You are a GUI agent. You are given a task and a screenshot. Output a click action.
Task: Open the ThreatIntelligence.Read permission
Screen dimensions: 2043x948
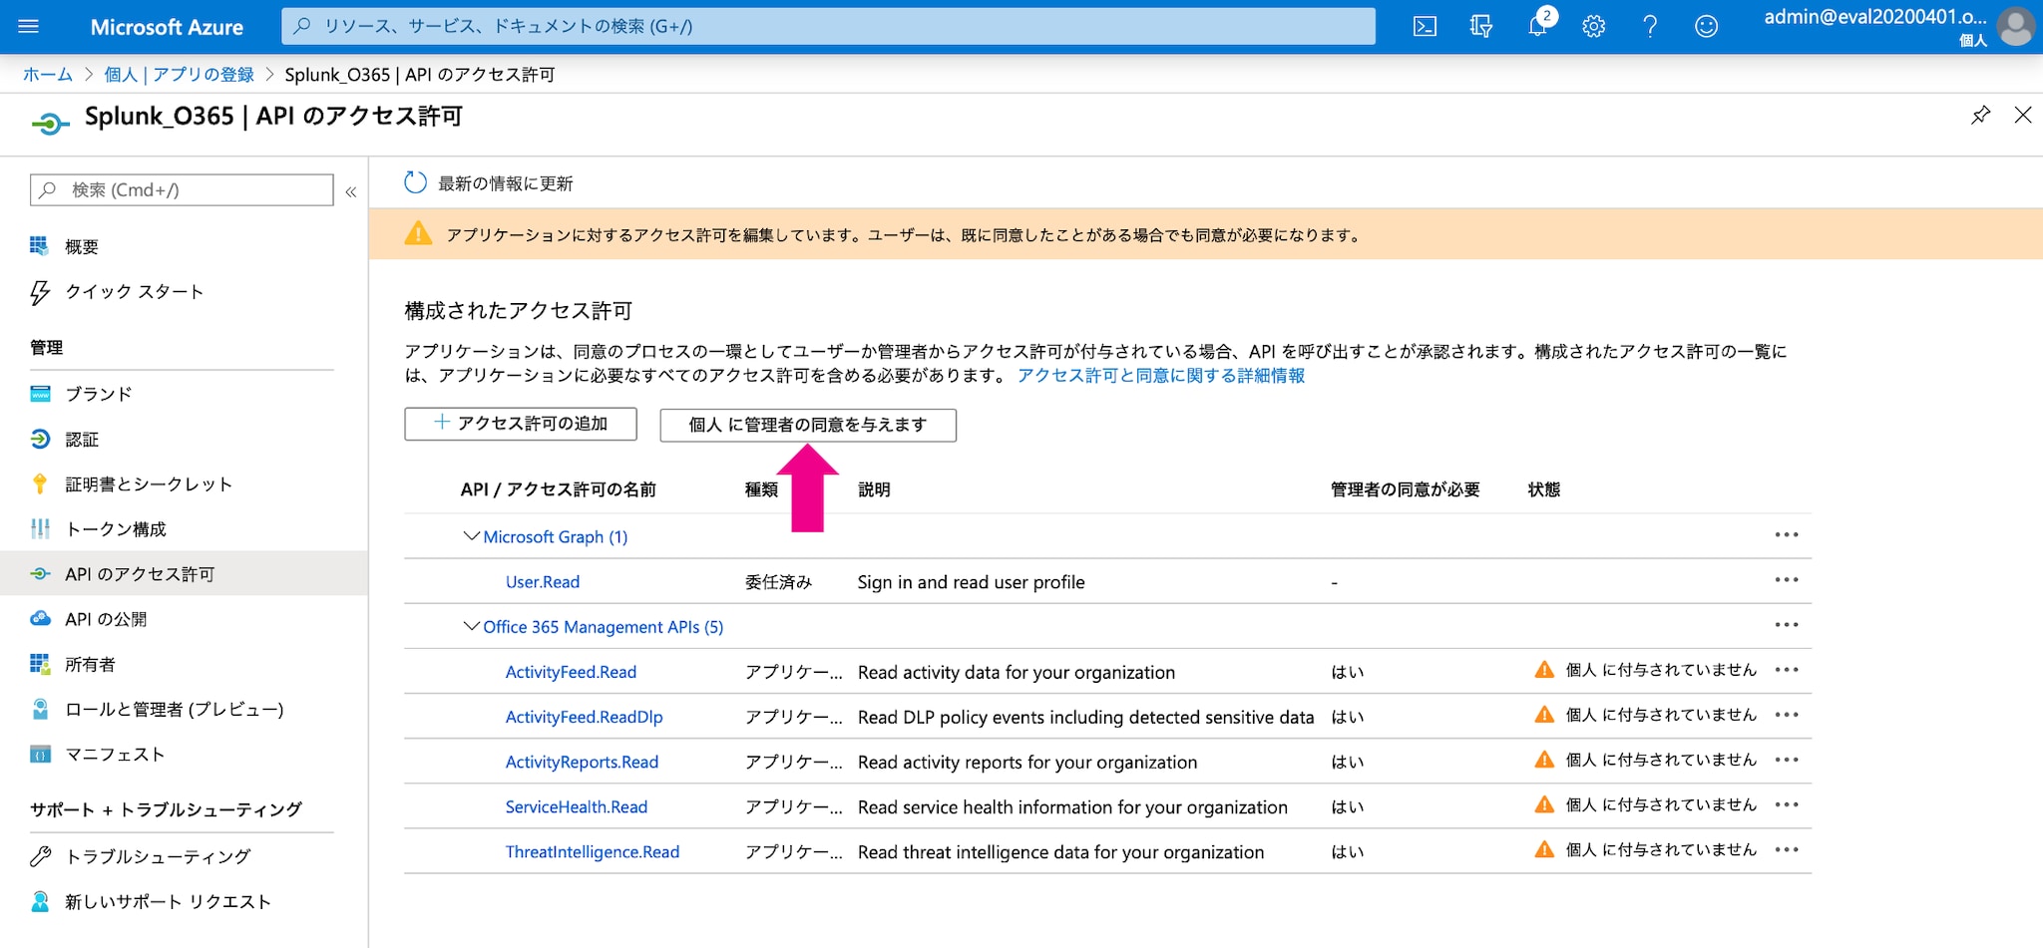(x=593, y=851)
